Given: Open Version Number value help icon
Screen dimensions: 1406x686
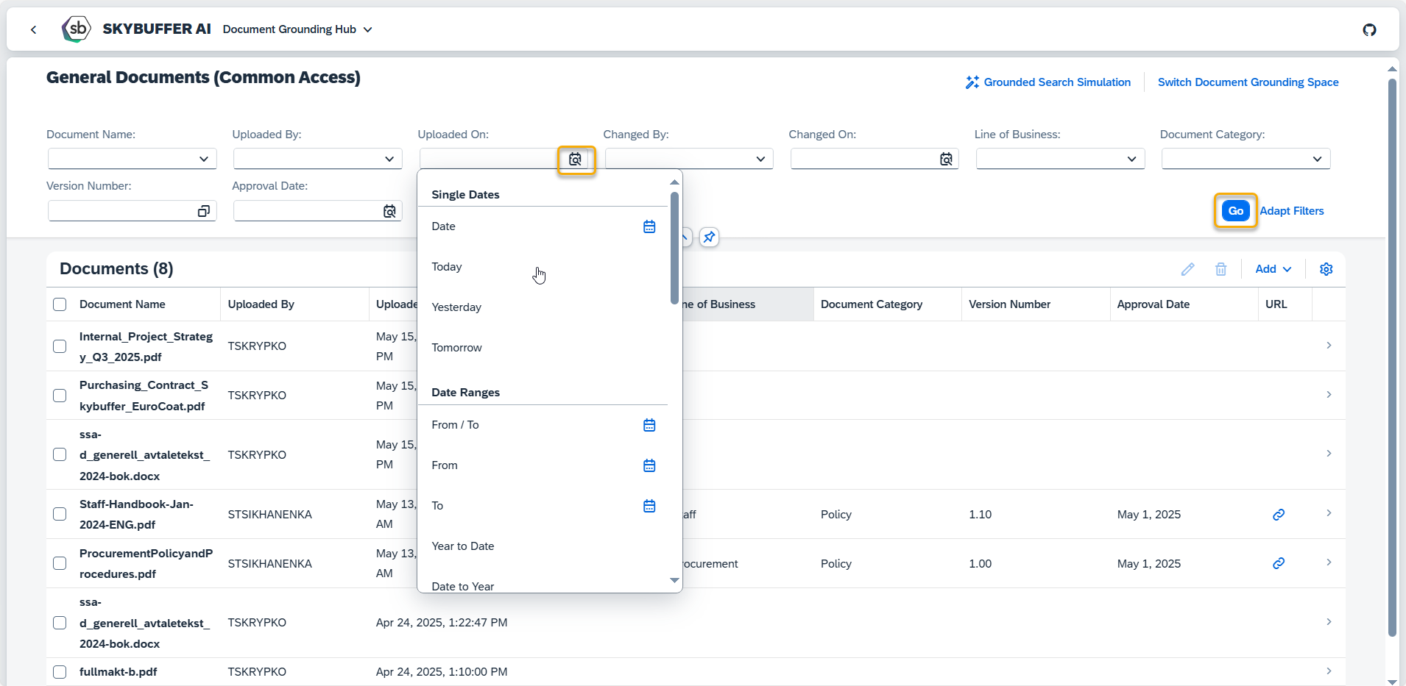Looking at the screenshot, I should click(x=204, y=211).
